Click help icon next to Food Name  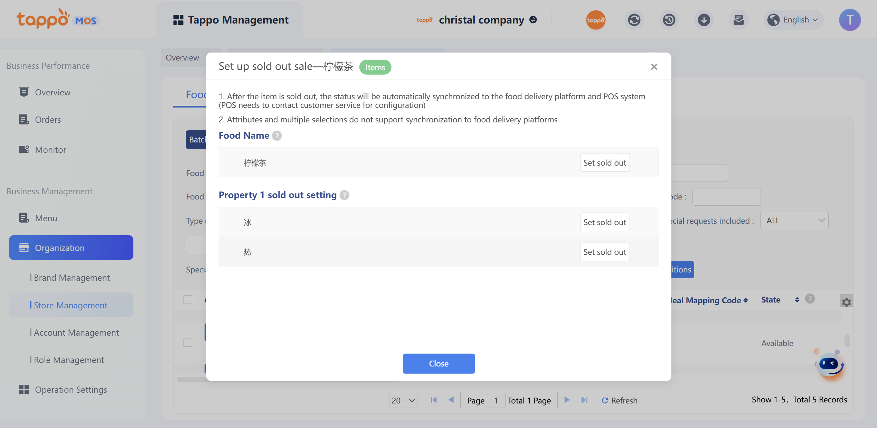pyautogui.click(x=277, y=136)
